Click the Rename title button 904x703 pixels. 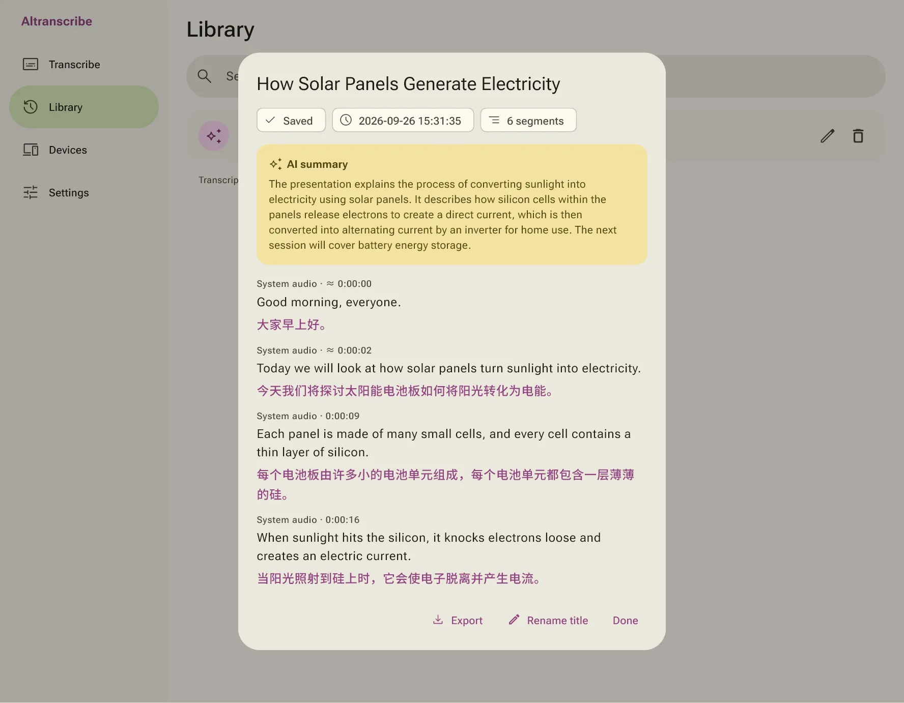coord(548,620)
